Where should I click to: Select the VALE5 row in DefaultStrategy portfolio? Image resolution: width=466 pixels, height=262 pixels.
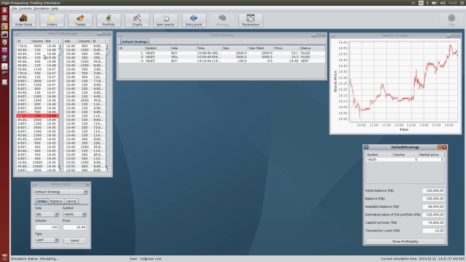pos(405,159)
